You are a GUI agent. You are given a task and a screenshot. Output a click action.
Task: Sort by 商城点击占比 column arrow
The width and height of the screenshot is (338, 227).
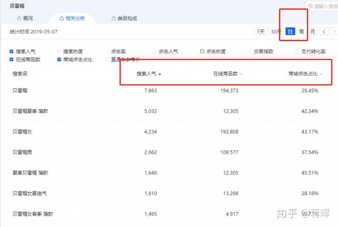[x=321, y=74]
